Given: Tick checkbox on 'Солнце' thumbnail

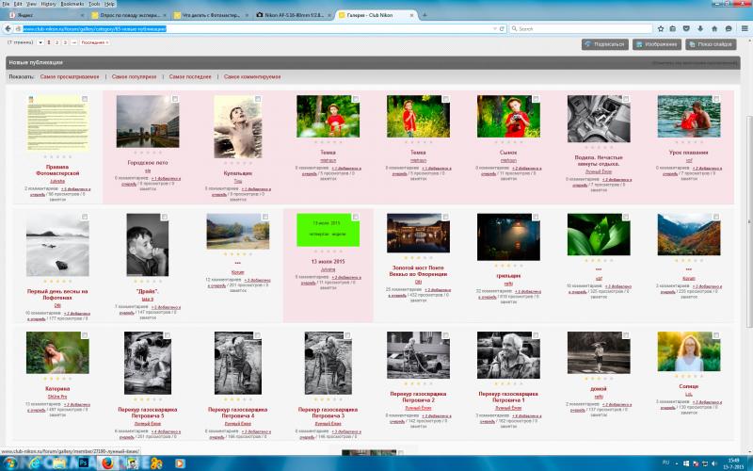Looking at the screenshot, I should pyautogui.click(x=716, y=335).
